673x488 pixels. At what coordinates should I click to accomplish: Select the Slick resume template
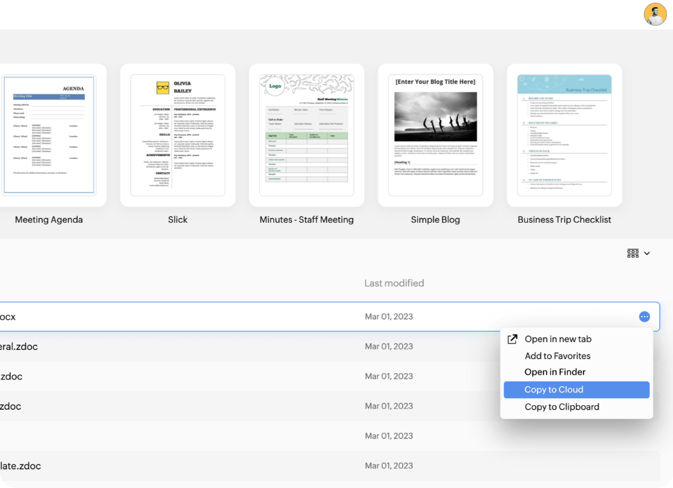tap(178, 135)
